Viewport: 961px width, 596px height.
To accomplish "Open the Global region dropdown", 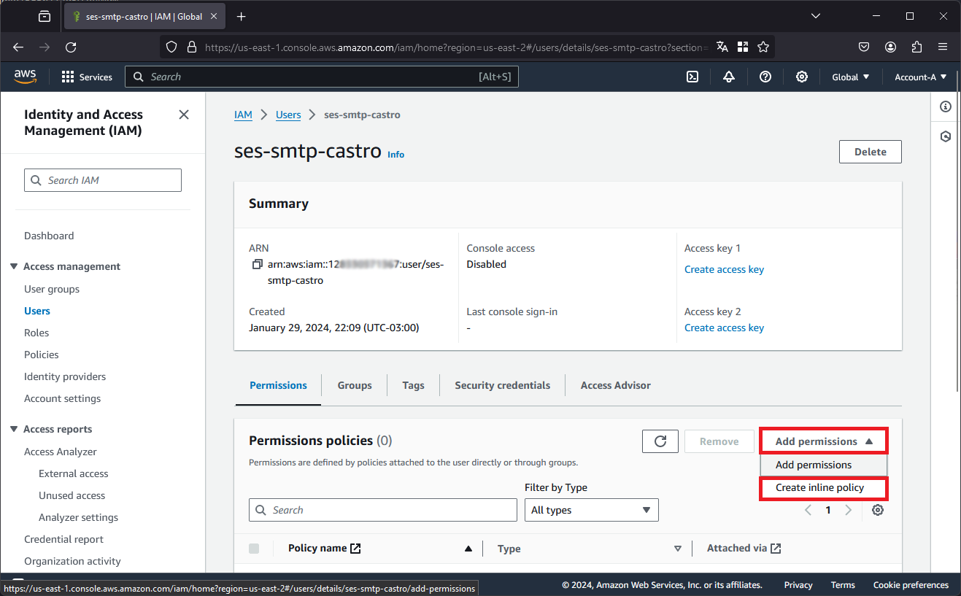I will (851, 77).
